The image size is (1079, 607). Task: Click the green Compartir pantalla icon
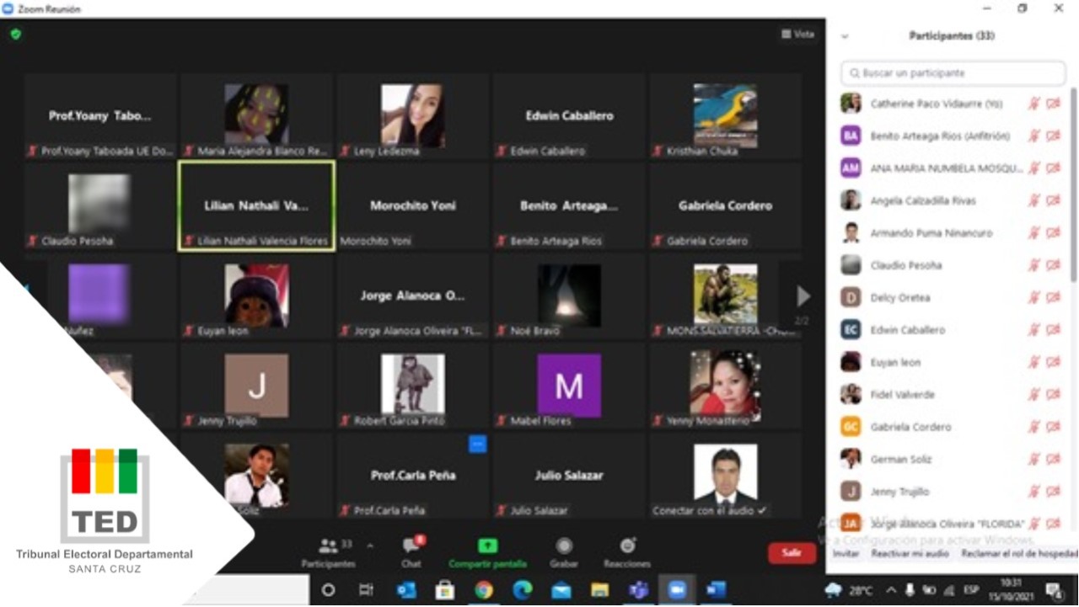[487, 546]
